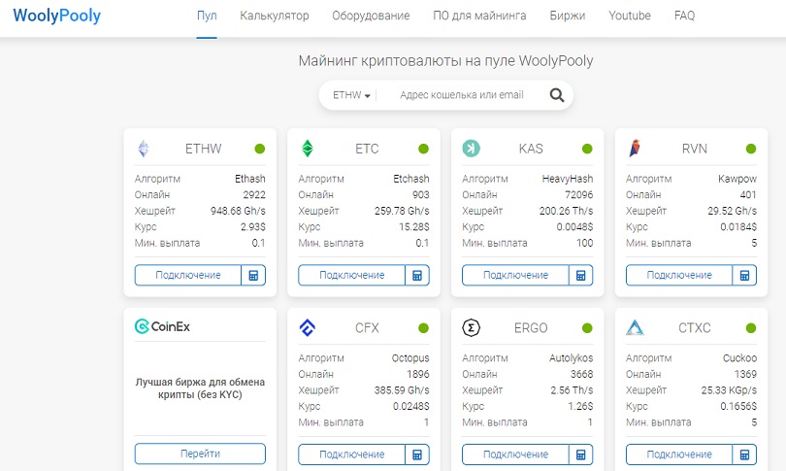This screenshot has height=471, width=786.
Task: Click the ERGO sigma logo icon
Action: pos(472,328)
